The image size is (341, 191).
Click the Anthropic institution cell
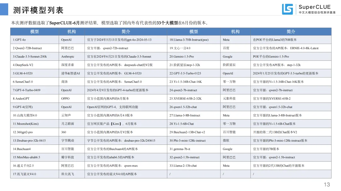(72, 57)
